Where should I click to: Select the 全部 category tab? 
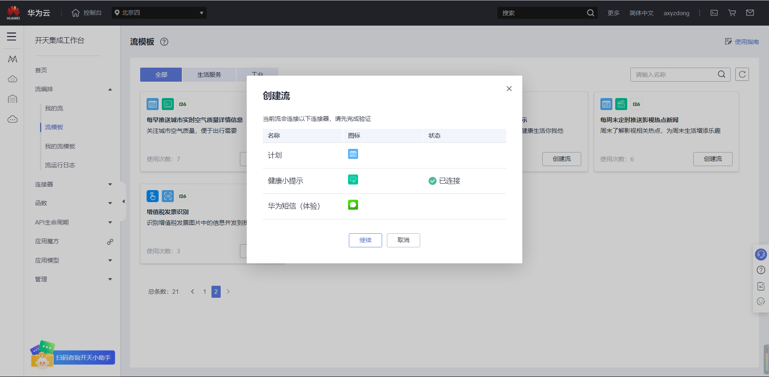tap(161, 75)
